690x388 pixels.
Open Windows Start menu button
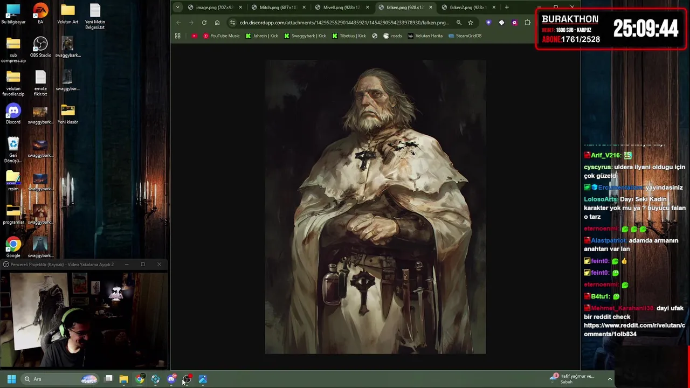(x=11, y=379)
